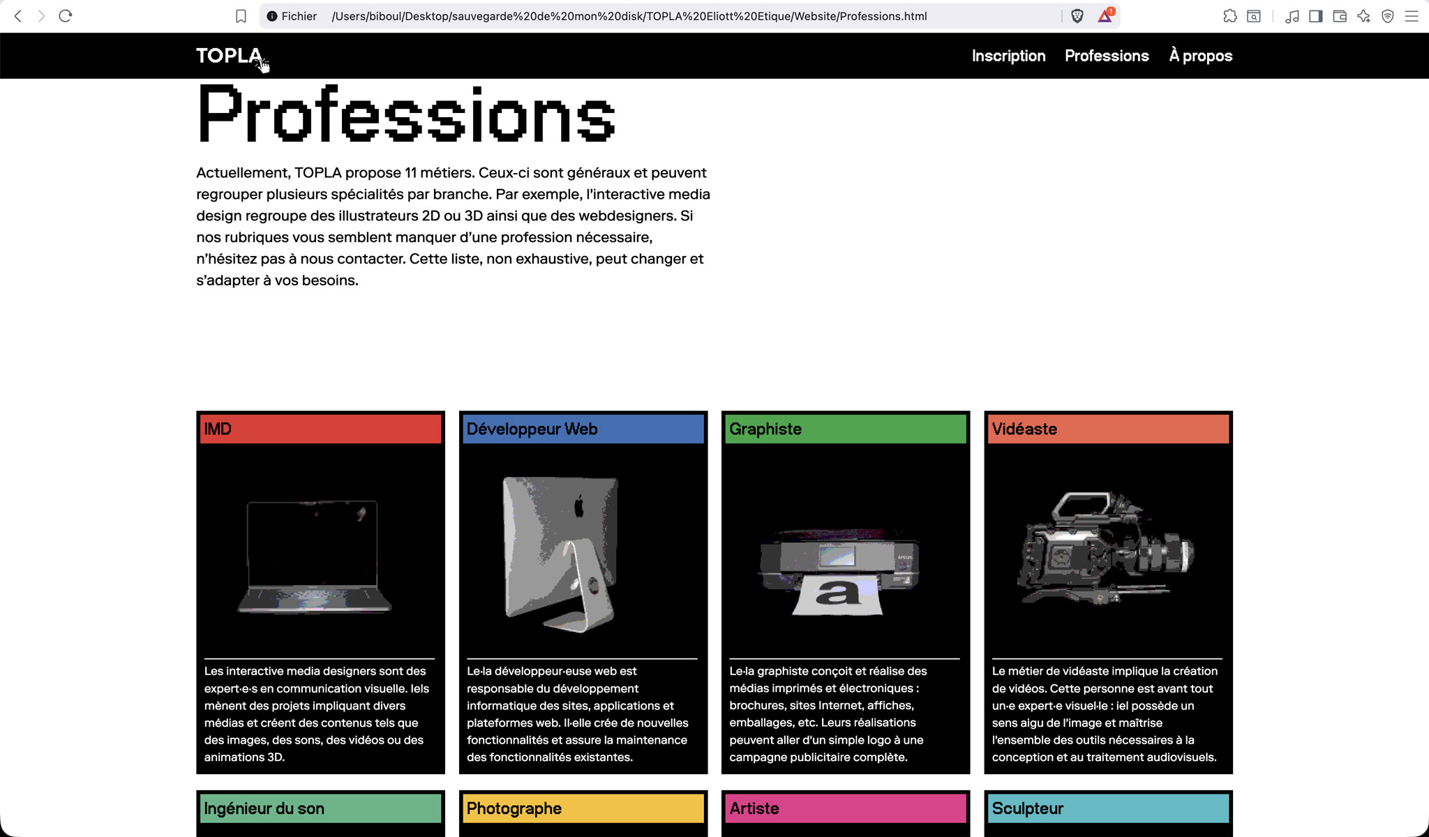Go back to the previous page
1429x837 pixels.
pos(18,16)
